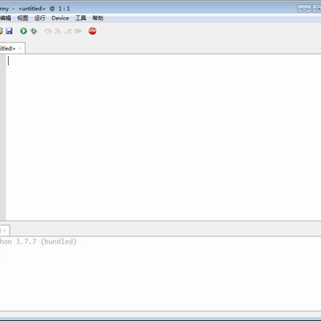Place cursor in the empty code editor
321x321 pixels.
163,137
